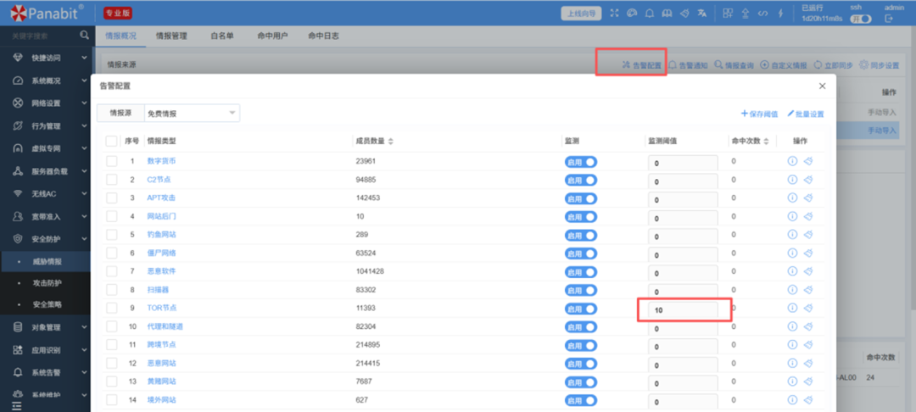Log out using the admin exit icon
Viewport: 916px width, 412px height.
(x=889, y=19)
